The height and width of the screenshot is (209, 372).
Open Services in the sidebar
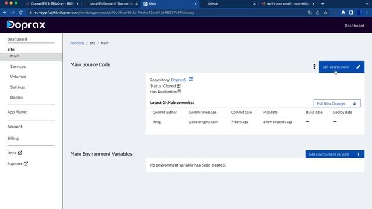[18, 67]
